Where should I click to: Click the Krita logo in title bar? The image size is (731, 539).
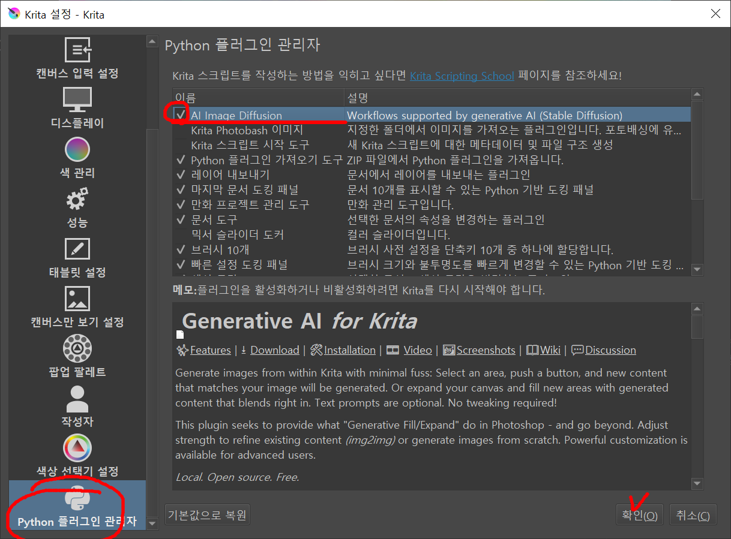click(13, 14)
